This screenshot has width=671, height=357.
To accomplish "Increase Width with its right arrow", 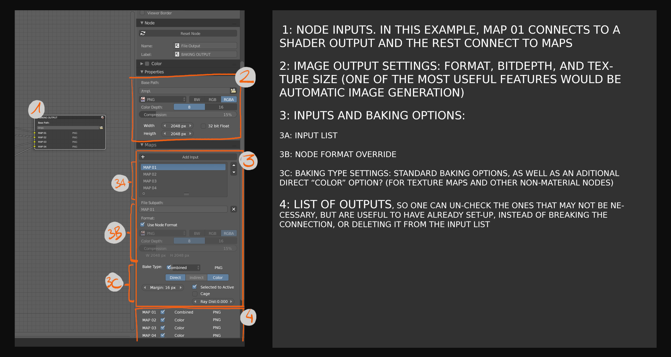I will 190,126.
